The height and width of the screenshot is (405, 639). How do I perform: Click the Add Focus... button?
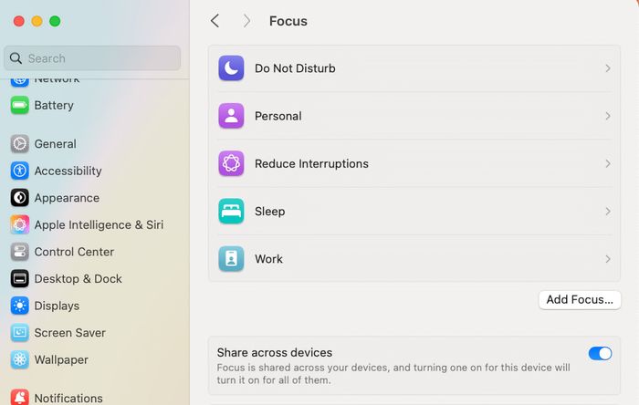coord(580,299)
